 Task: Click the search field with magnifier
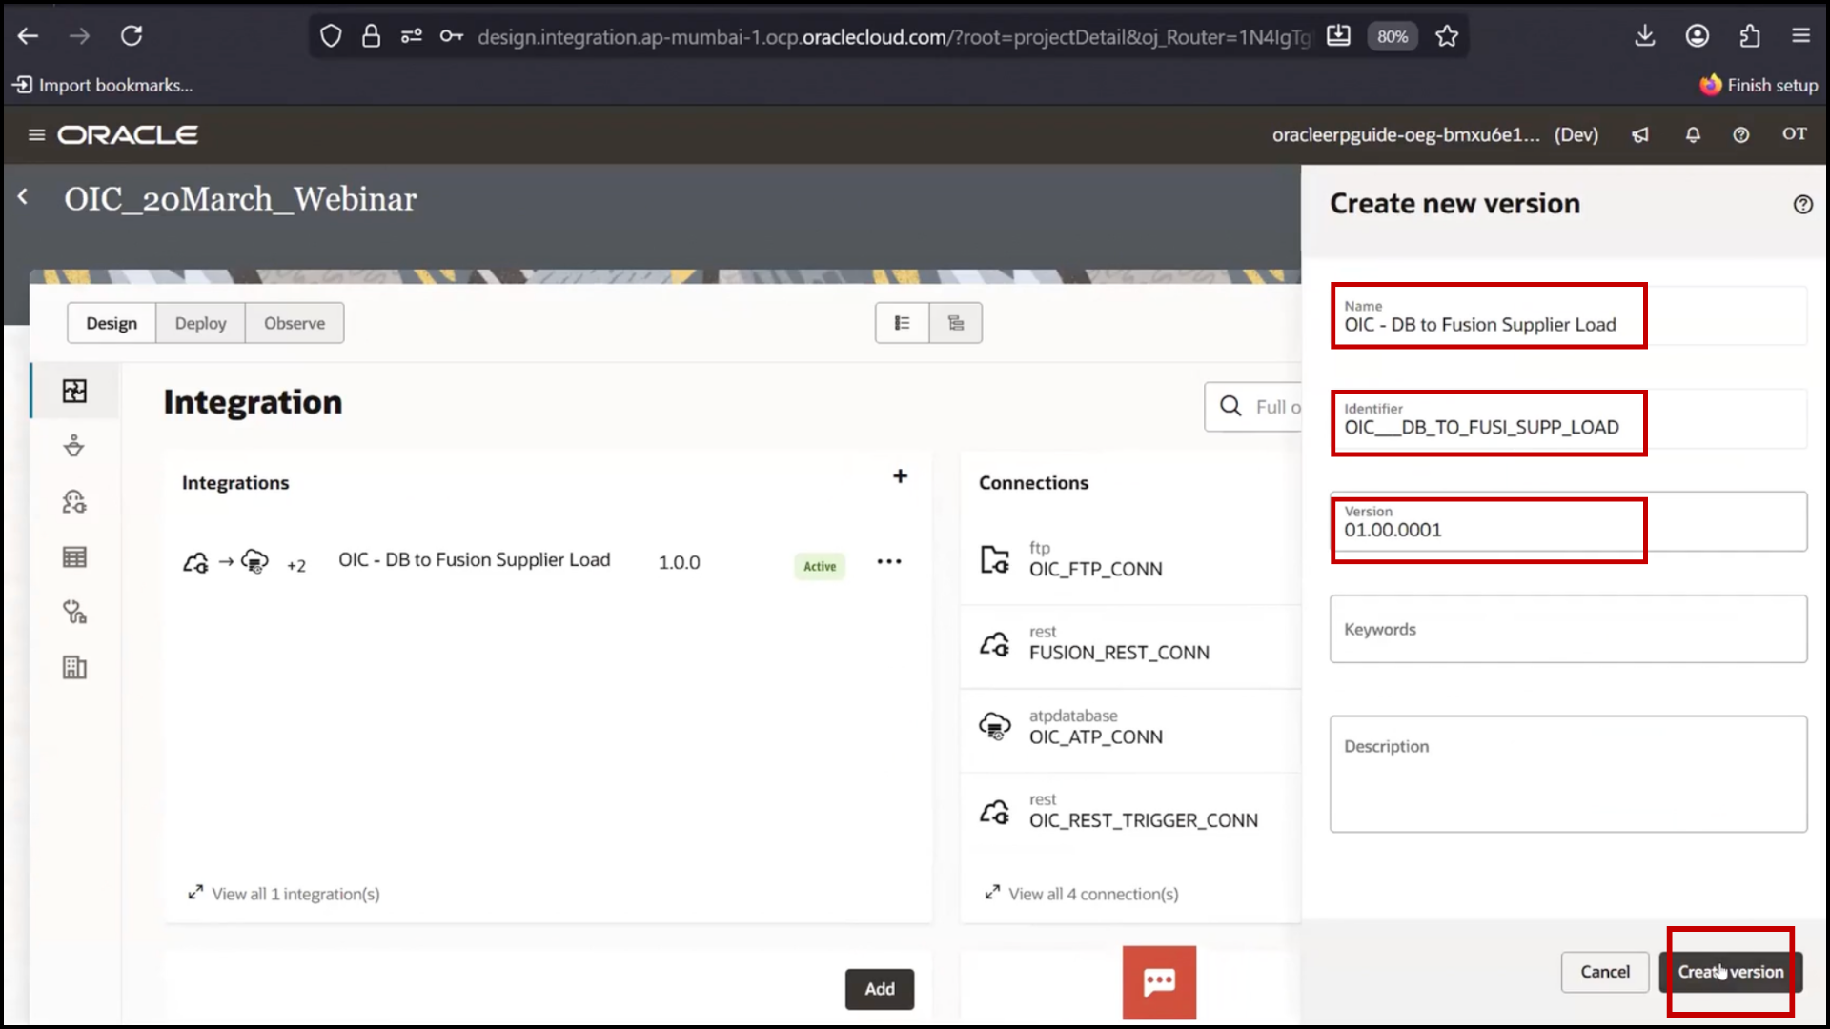(1252, 407)
